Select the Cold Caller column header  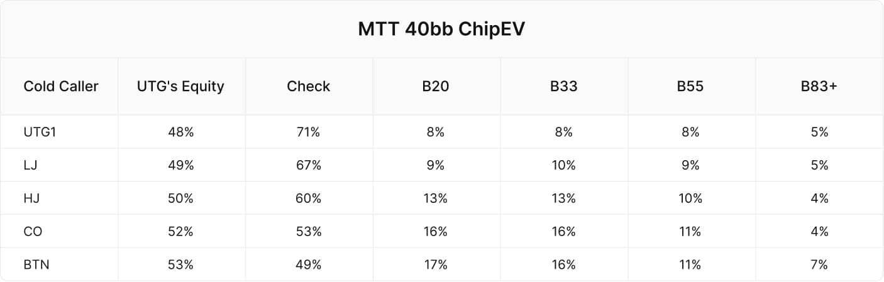(x=61, y=86)
